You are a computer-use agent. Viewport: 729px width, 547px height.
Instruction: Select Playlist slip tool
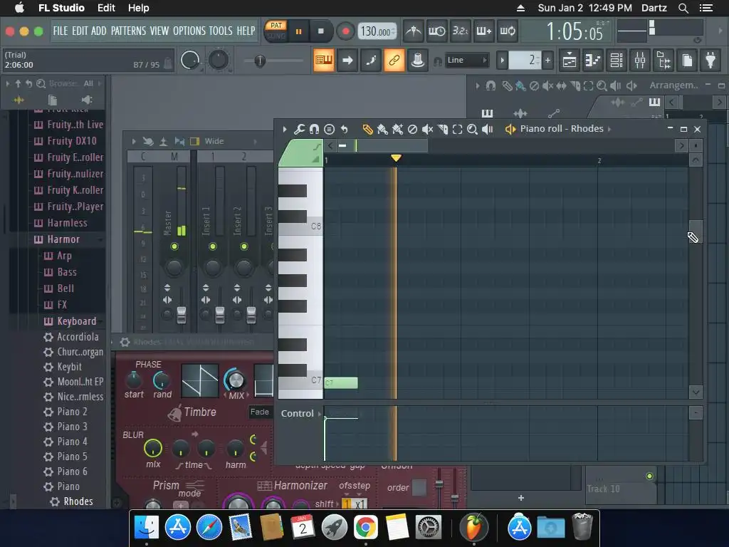pyautogui.click(x=561, y=85)
